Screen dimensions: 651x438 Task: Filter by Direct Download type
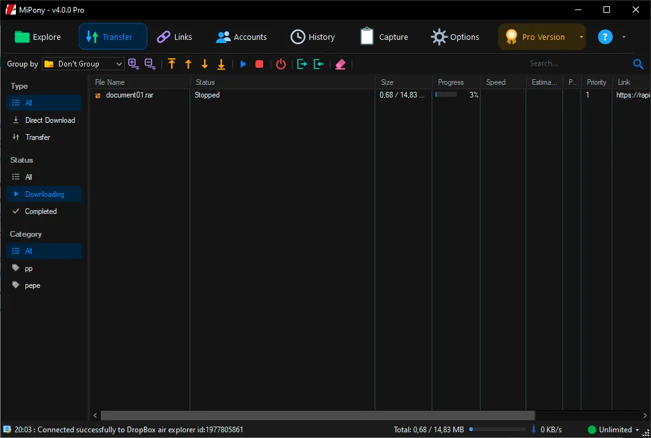click(x=44, y=120)
